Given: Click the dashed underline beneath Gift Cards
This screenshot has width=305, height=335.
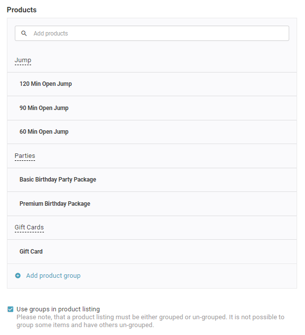Looking at the screenshot, I should click(29, 232).
